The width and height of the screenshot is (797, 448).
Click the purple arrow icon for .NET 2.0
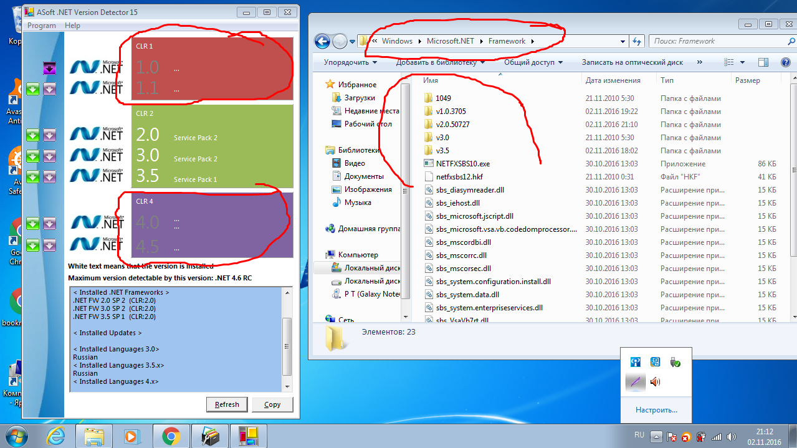[x=49, y=135]
